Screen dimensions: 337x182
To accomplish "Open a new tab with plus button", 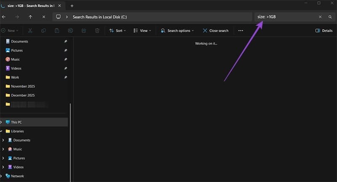I will [x=72, y=5].
